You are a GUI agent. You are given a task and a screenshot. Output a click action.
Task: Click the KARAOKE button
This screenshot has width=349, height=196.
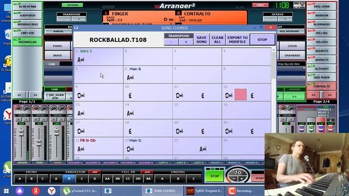294,89
